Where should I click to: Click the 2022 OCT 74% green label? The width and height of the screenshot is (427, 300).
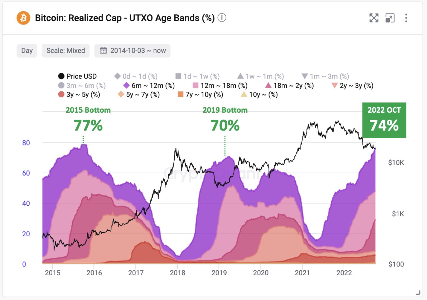click(384, 120)
